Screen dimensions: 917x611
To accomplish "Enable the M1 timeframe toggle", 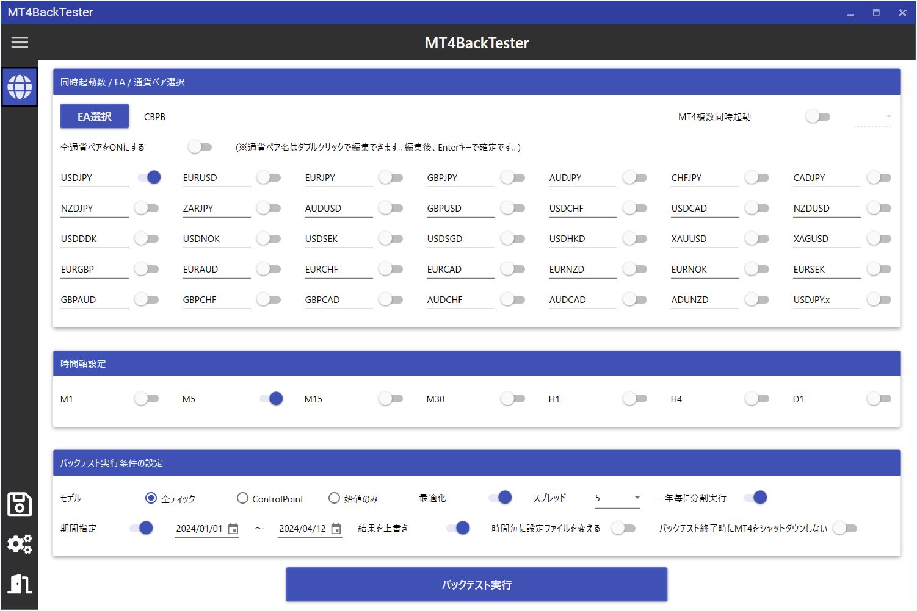I will [147, 399].
